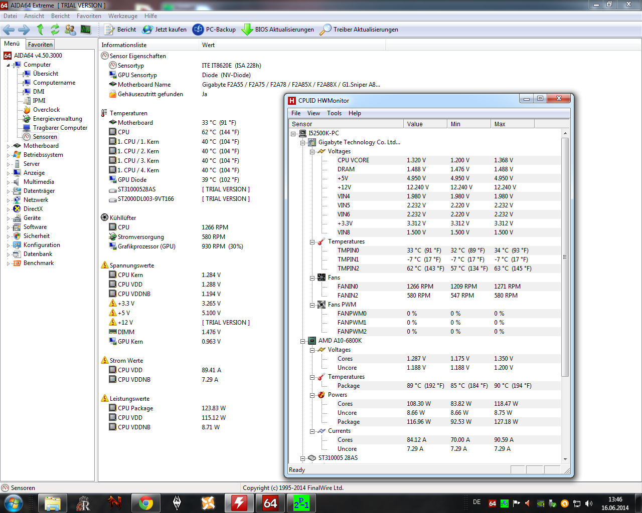Select Datenträger in the tree

pos(39,191)
